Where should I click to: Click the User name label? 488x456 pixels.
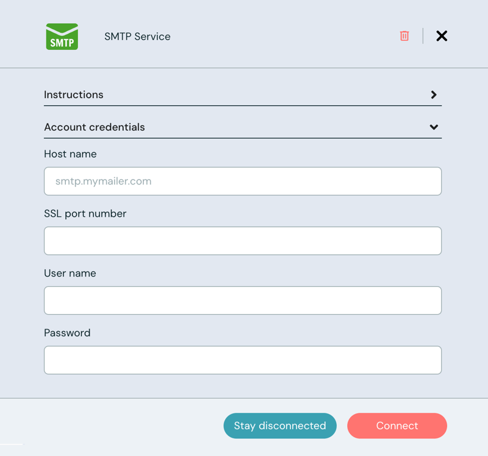coord(70,273)
